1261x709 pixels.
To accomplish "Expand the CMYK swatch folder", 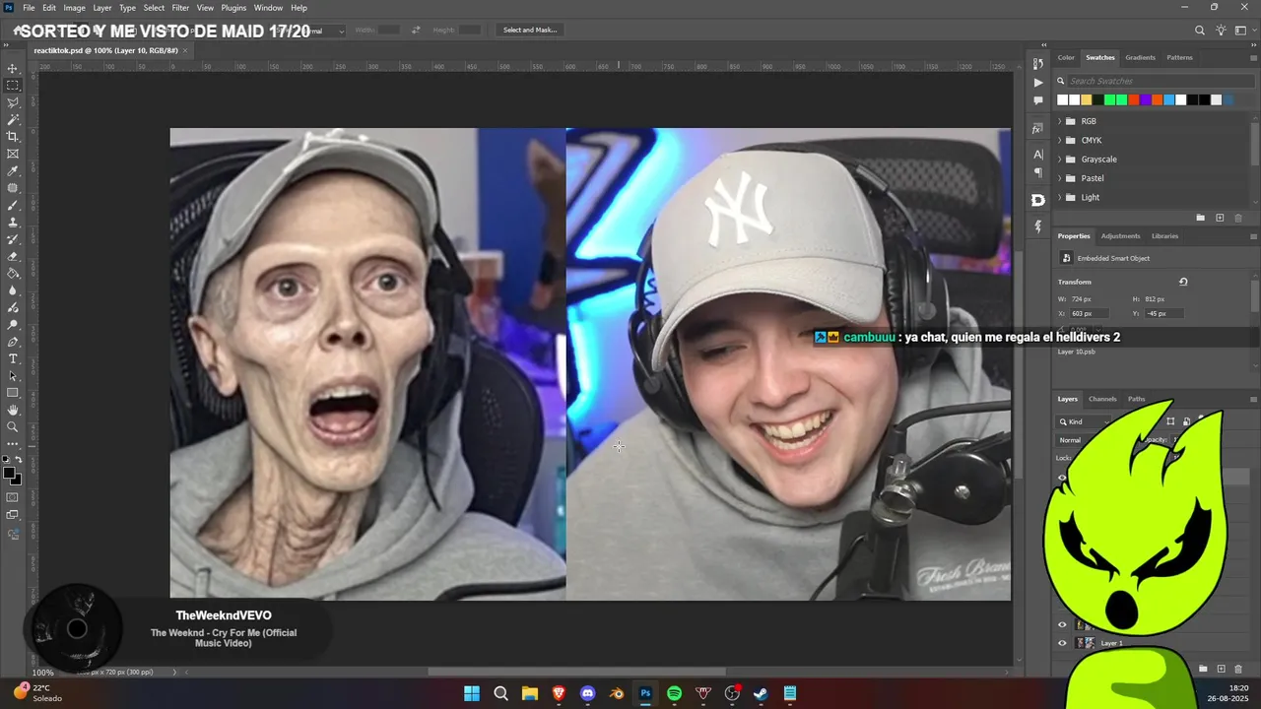I will pos(1060,140).
